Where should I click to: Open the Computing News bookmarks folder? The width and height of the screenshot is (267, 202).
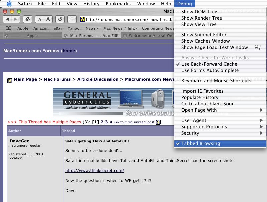pyautogui.click(x=158, y=28)
